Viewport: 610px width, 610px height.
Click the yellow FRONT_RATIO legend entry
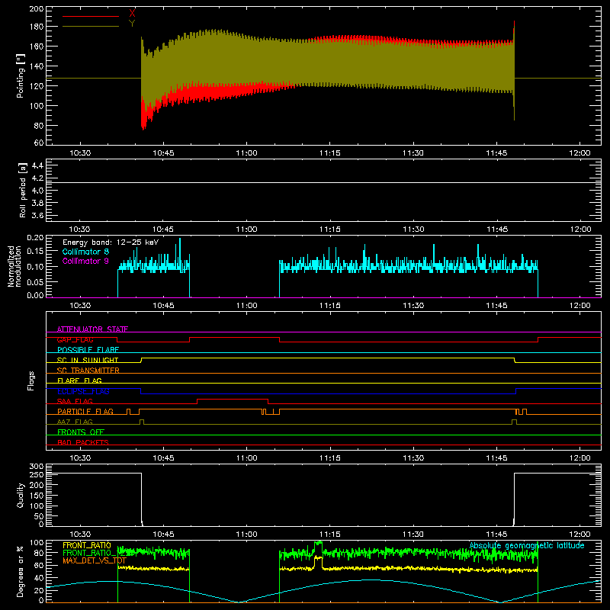click(x=87, y=545)
